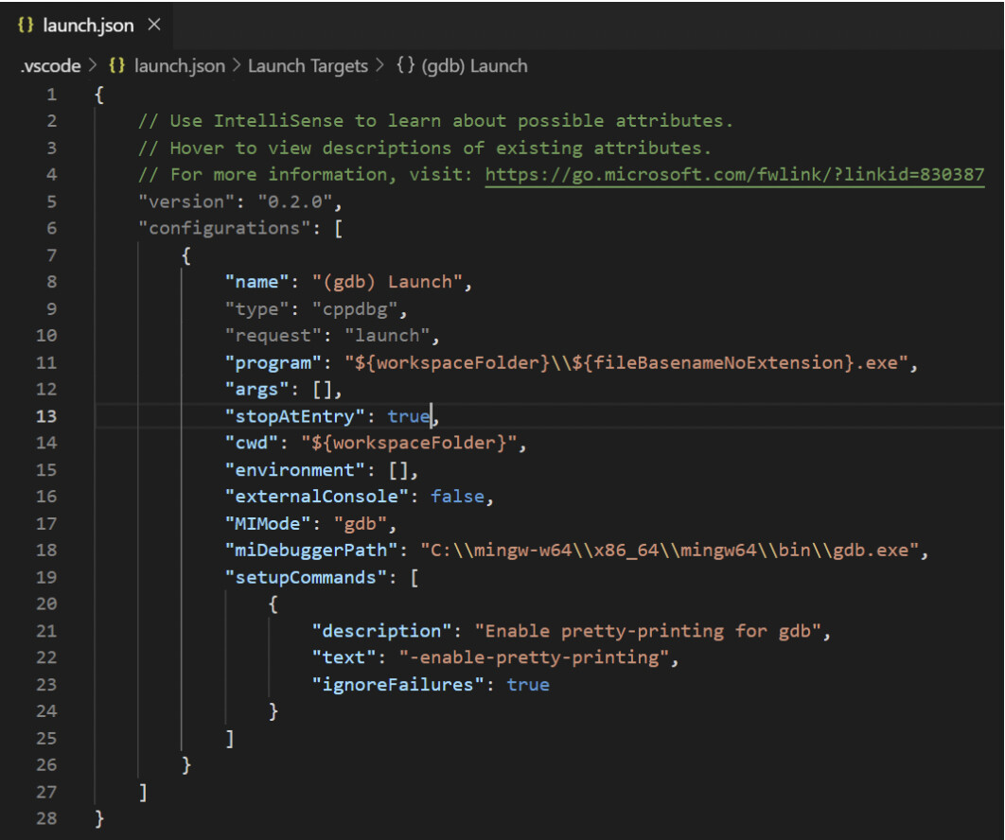Click the "stopAtEntry" key
Screen dimensions: 1005x840
[294, 416]
